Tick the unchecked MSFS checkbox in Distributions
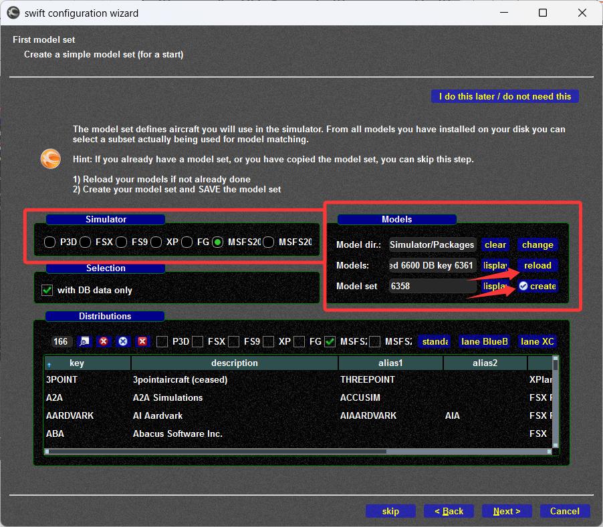Image resolution: width=603 pixels, height=527 pixels. [x=374, y=341]
